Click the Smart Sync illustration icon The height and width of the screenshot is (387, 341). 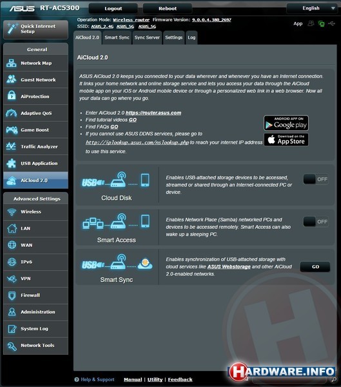point(117,262)
